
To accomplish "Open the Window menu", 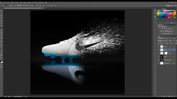I will pyautogui.click(x=41, y=3).
